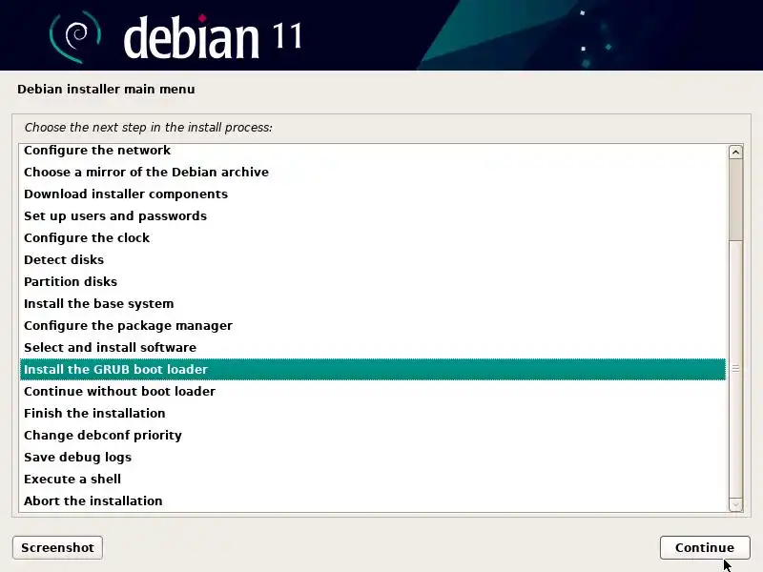The height and width of the screenshot is (572, 763).
Task: Select Configure the clock
Action: [x=373, y=237]
